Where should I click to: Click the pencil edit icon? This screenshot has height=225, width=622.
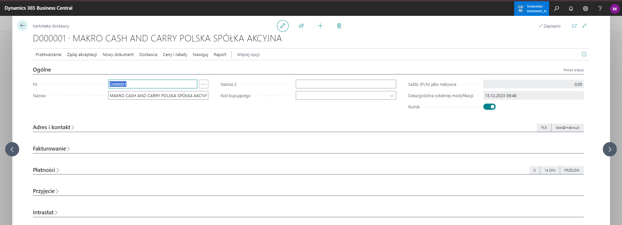tap(282, 26)
